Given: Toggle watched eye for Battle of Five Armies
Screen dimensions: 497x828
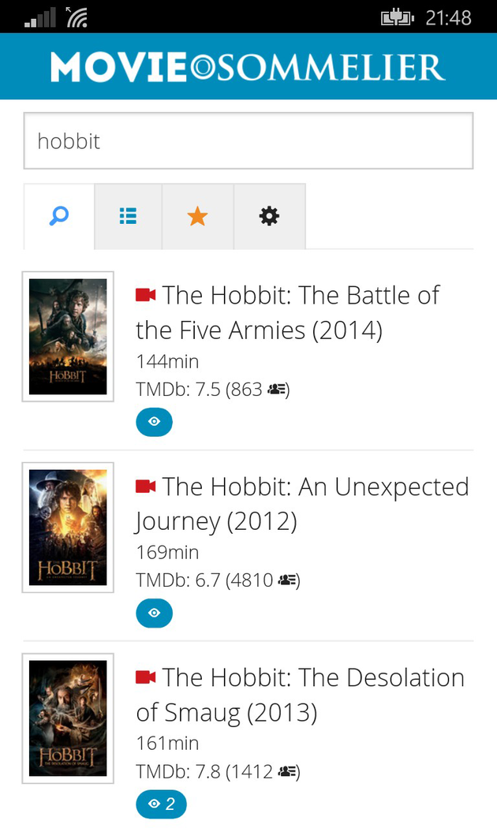Looking at the screenshot, I should point(154,422).
